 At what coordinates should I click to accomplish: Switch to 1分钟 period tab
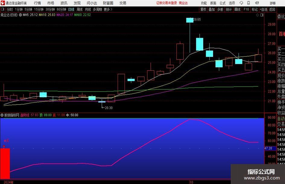18,9
